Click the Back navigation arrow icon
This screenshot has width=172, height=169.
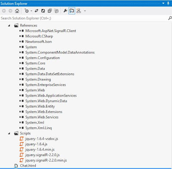tap(4, 11)
